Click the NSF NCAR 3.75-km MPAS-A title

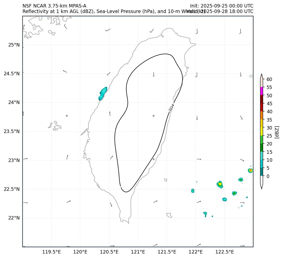tap(54, 6)
